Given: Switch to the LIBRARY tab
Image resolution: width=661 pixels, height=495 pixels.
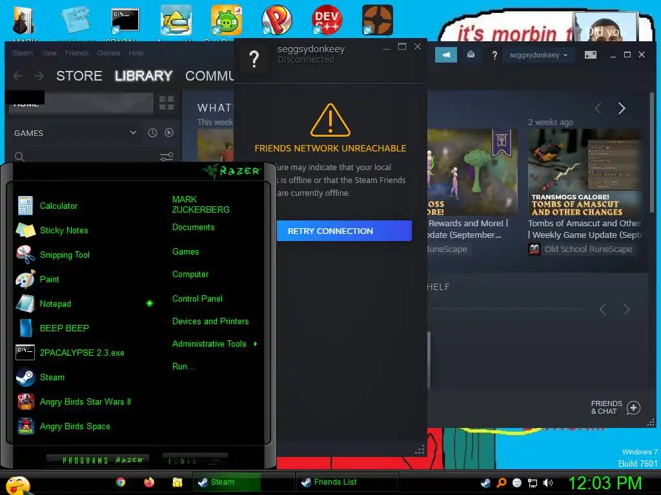Looking at the screenshot, I should click(x=143, y=76).
